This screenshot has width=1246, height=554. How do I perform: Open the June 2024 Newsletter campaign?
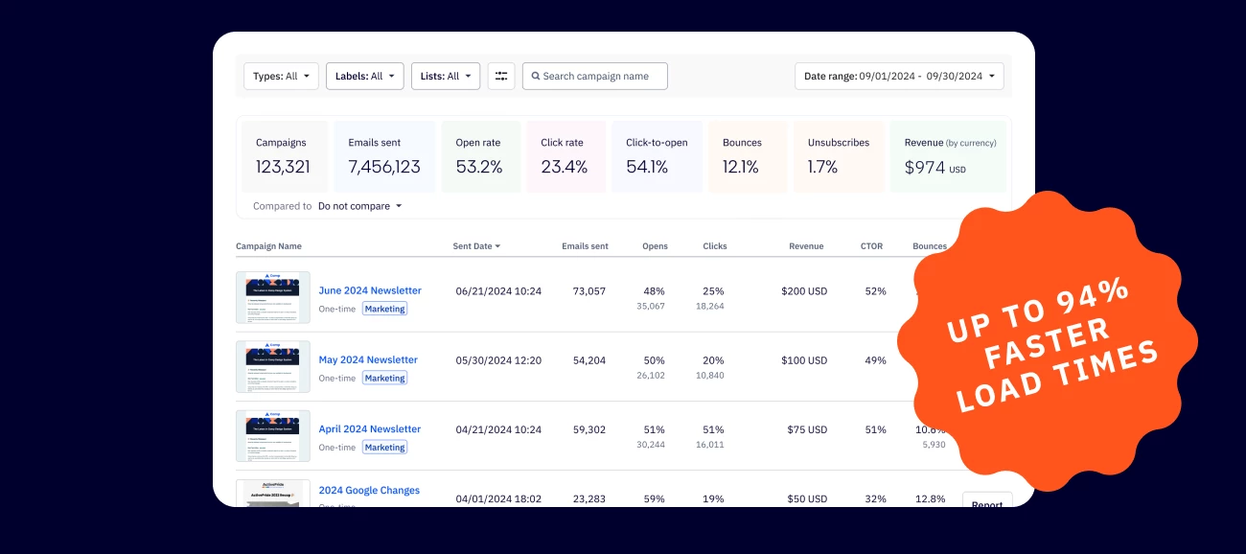tap(370, 290)
